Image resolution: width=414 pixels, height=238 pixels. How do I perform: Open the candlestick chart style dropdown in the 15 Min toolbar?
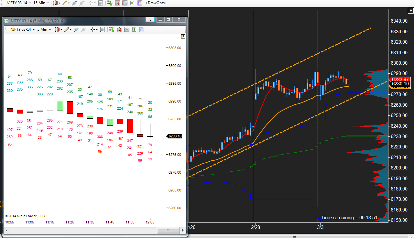click(57, 3)
